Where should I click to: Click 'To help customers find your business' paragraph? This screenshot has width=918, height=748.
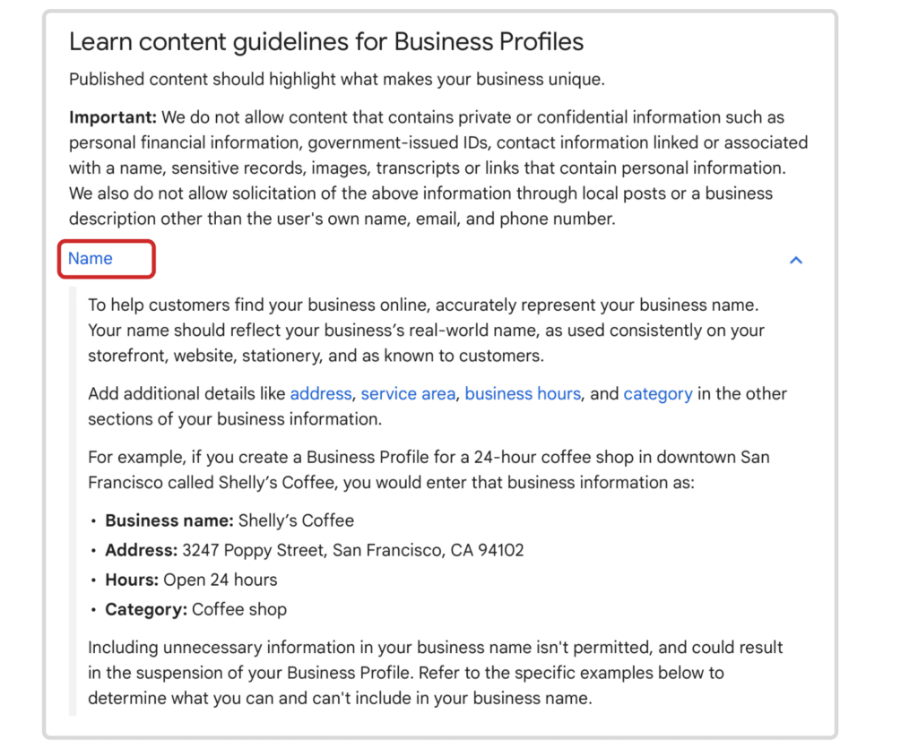point(426,331)
